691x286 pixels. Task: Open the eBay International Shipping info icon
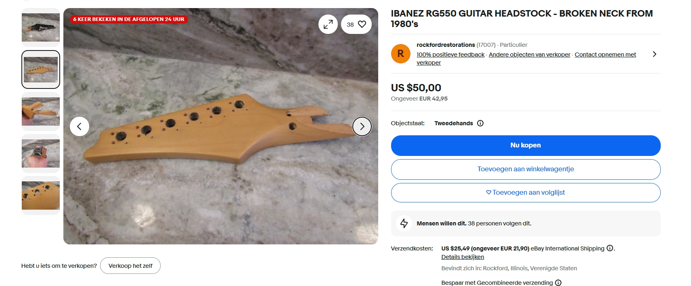[x=610, y=248]
